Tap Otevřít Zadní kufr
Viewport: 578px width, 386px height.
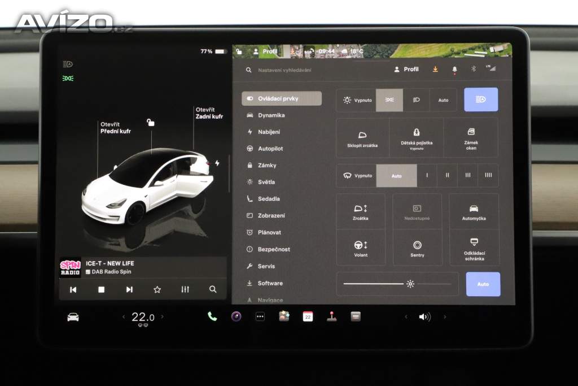tap(209, 113)
